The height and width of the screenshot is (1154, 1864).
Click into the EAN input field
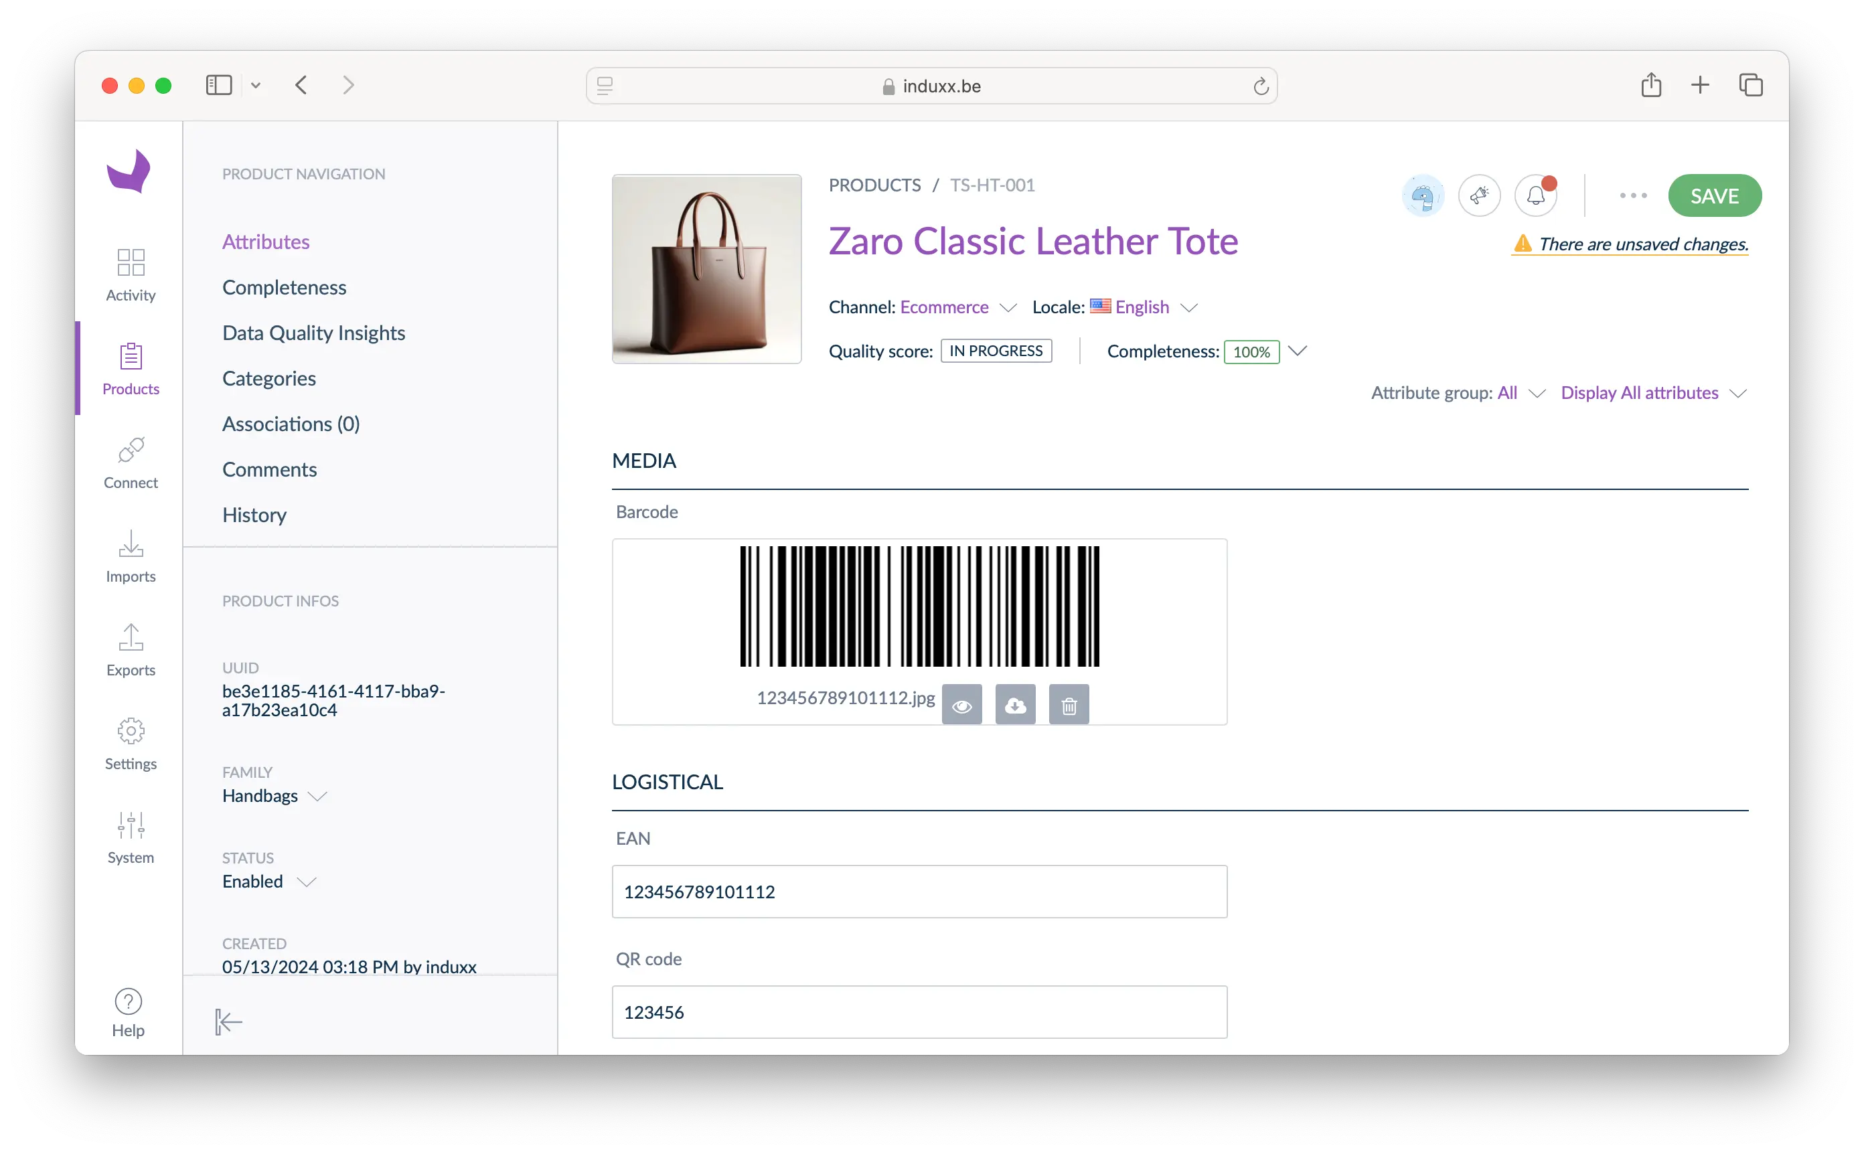tap(919, 892)
